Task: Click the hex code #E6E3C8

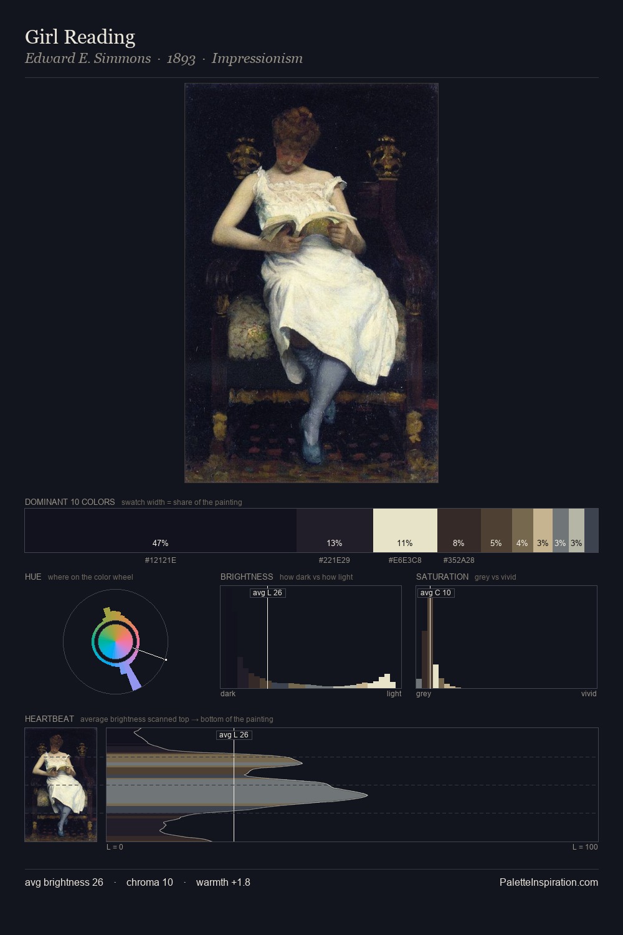Action: tap(405, 560)
